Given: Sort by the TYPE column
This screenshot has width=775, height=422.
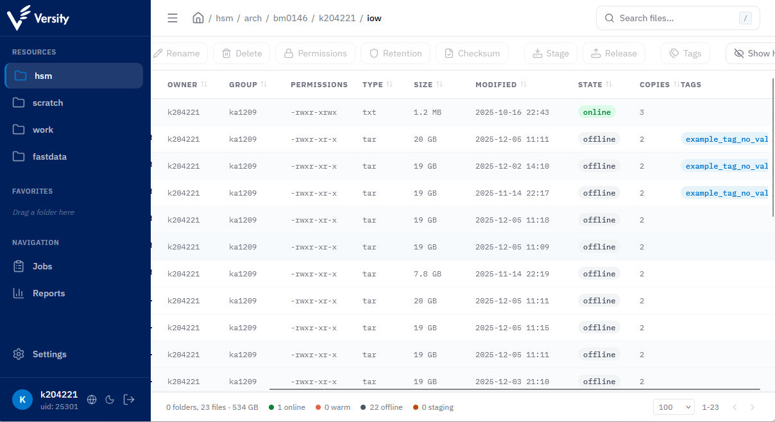Looking at the screenshot, I should (377, 85).
